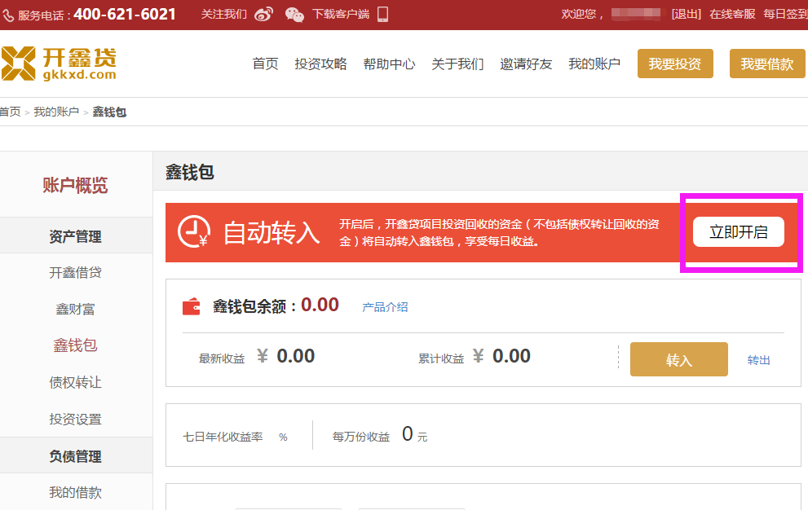Click the mobile client download phone icon
This screenshot has height=510, width=808.
pos(382,15)
